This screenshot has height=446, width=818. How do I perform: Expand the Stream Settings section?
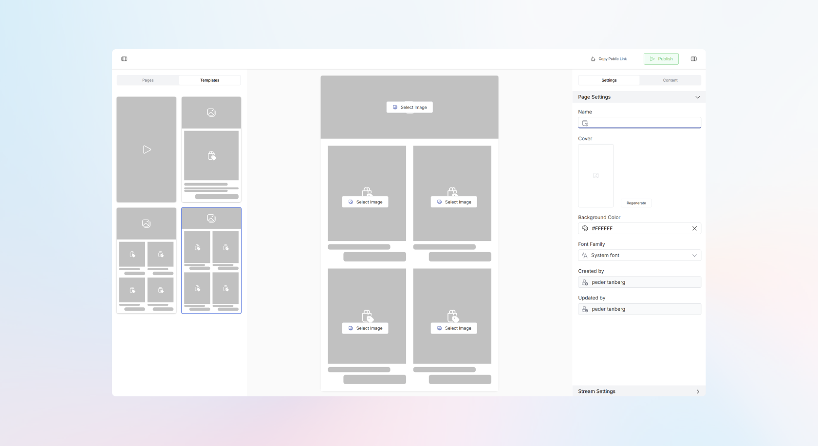[x=697, y=391]
